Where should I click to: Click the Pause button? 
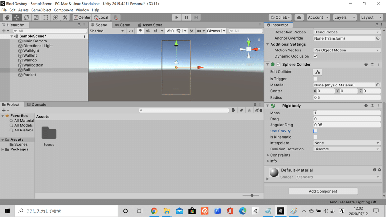[x=186, y=17]
